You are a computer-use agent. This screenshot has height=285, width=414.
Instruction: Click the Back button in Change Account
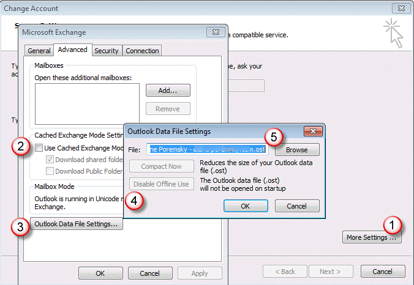285,272
